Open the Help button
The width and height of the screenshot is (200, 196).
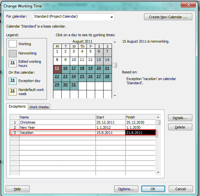[x=17, y=189]
